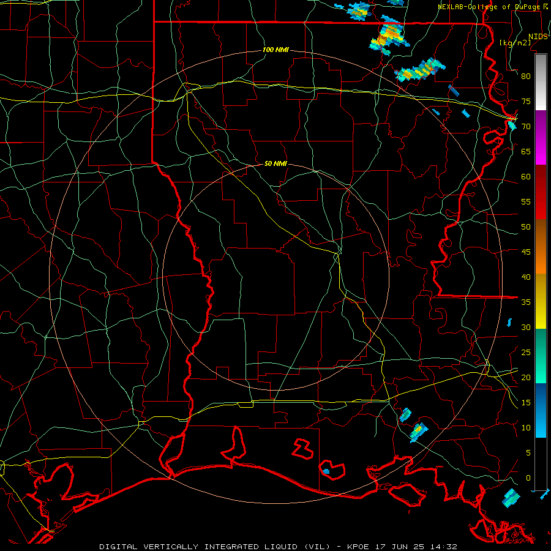Viewport: 551px width, 551px height.
Task: Click the gray-white segment of the color scale
Action: point(541,83)
